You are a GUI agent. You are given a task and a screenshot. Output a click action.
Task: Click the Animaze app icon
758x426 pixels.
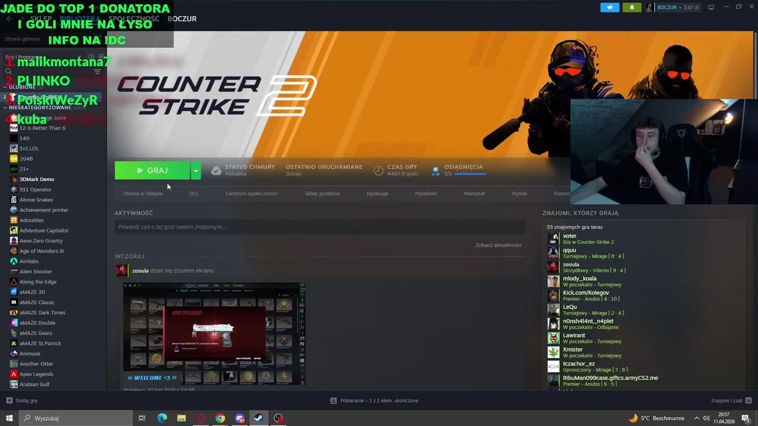(x=14, y=354)
